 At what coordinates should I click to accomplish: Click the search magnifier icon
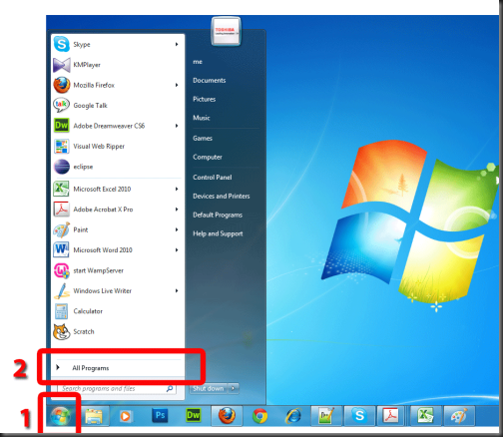[x=170, y=388]
